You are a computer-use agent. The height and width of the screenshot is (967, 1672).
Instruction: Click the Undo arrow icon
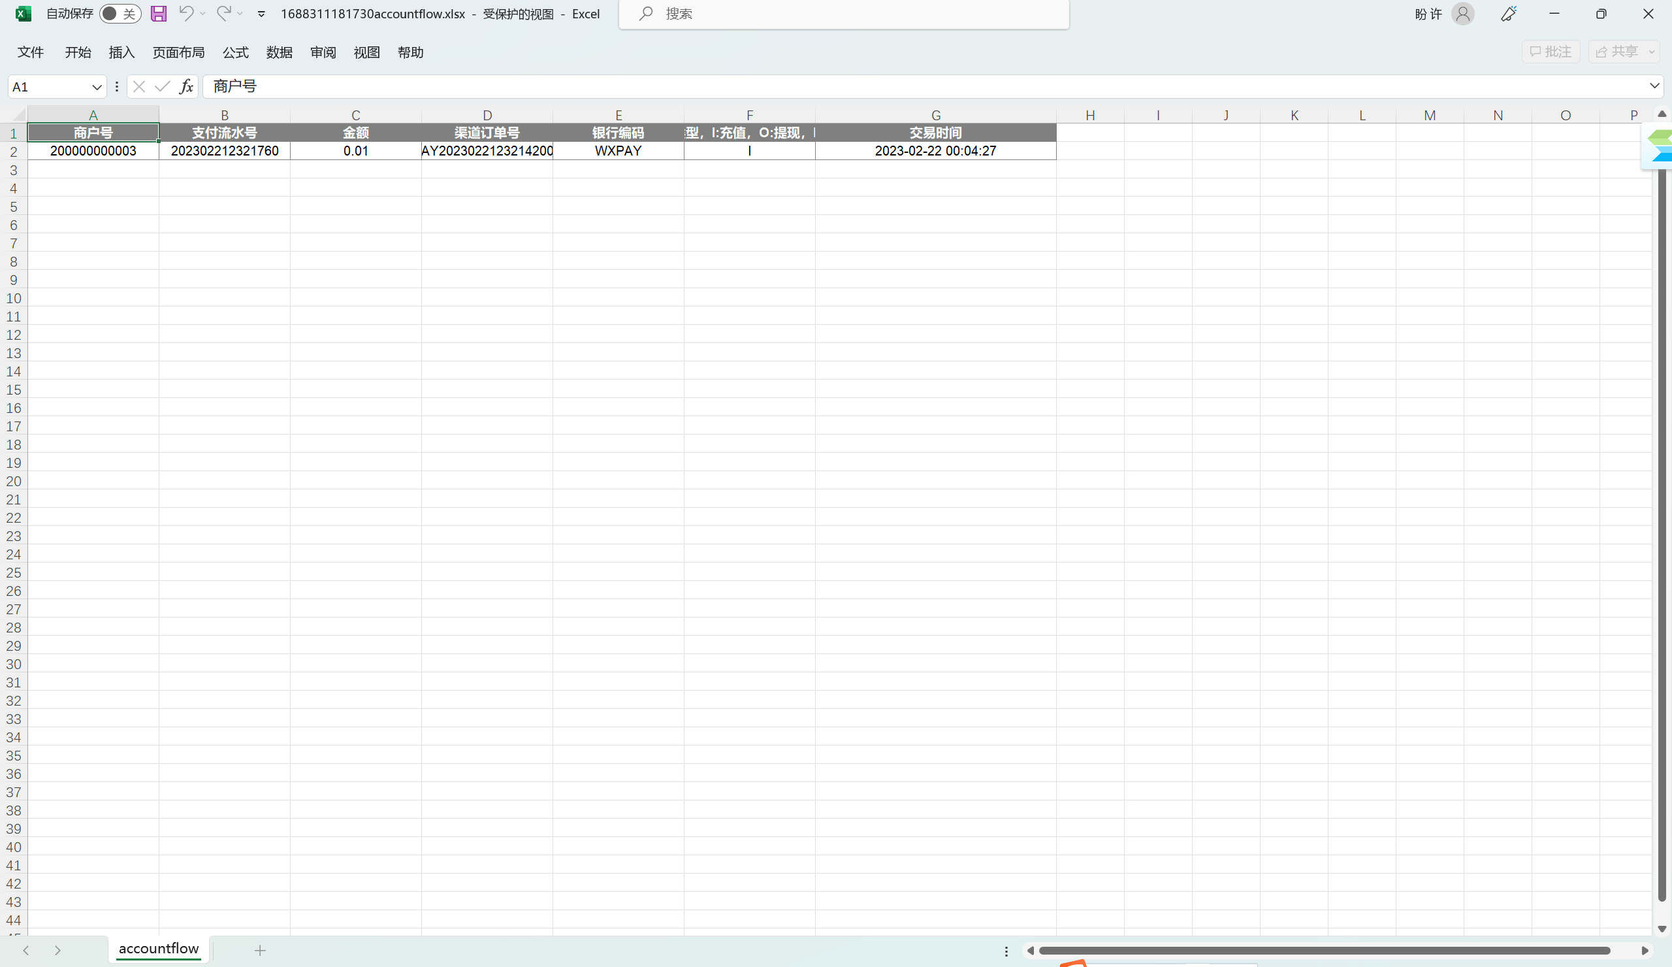coord(185,13)
